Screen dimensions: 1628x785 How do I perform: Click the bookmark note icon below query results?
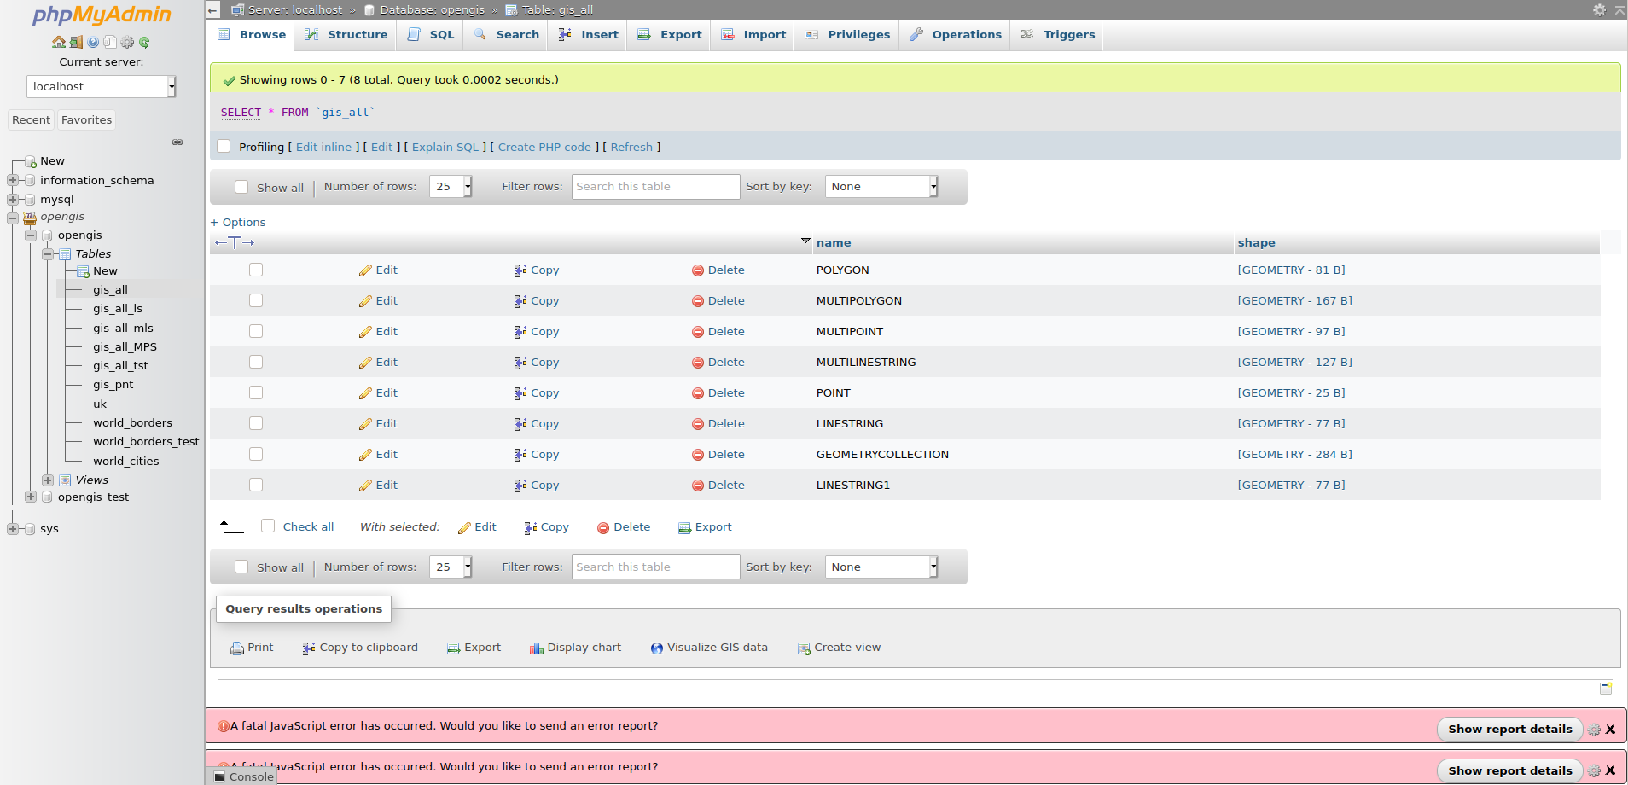pyautogui.click(x=1605, y=688)
